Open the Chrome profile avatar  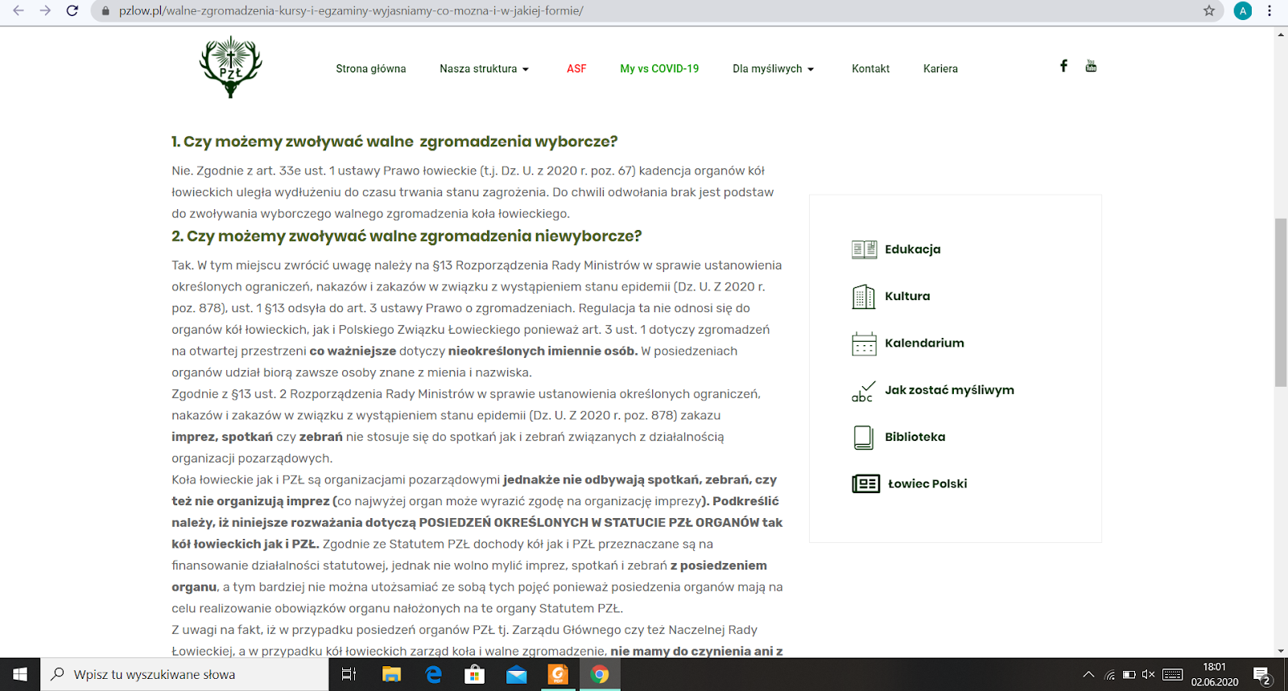(x=1243, y=11)
